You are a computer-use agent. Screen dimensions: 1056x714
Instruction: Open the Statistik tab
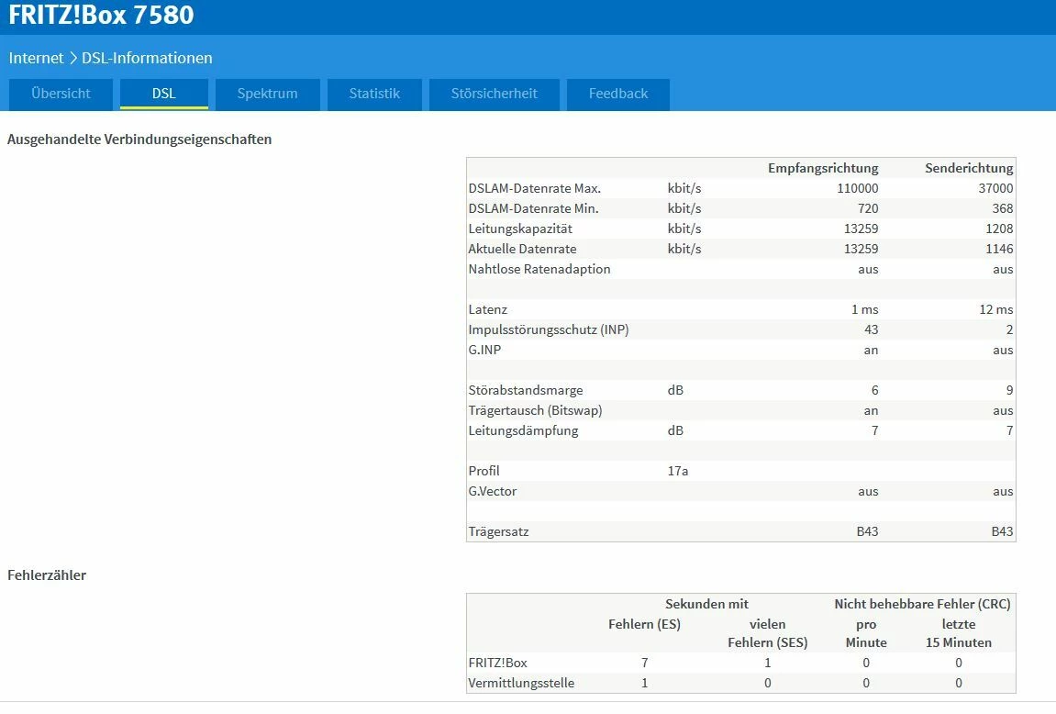pyautogui.click(x=374, y=94)
